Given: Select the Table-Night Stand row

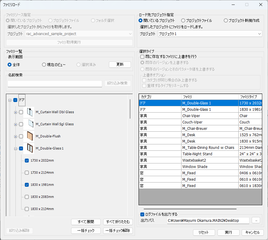Looking at the screenshot, I should pyautogui.click(x=201, y=154).
